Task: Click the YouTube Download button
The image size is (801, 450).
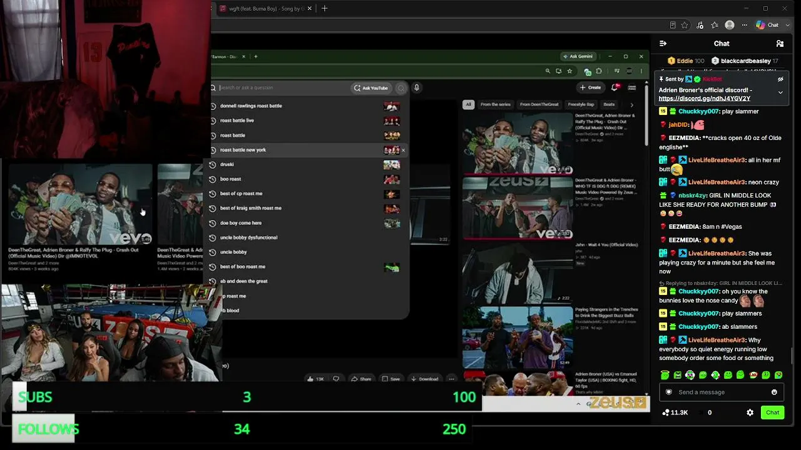Action: (x=424, y=379)
